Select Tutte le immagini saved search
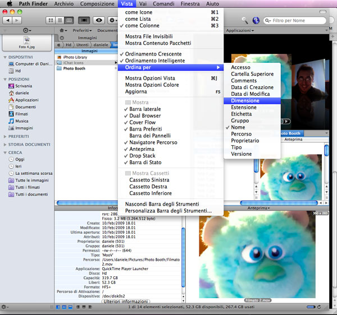The image size is (337, 315). click(x=29, y=180)
